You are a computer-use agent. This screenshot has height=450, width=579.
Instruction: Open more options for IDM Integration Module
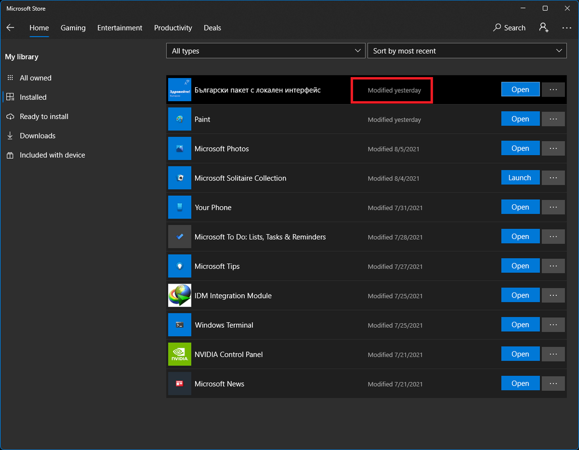[x=553, y=295]
